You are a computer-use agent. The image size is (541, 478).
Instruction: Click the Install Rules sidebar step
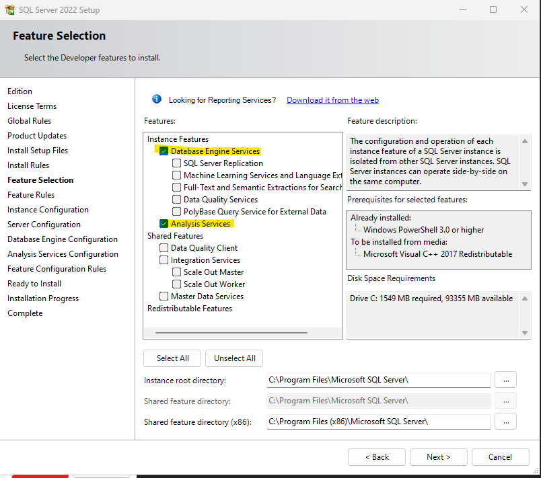pos(28,165)
